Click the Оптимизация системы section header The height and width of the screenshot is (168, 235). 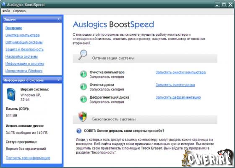[145, 58]
